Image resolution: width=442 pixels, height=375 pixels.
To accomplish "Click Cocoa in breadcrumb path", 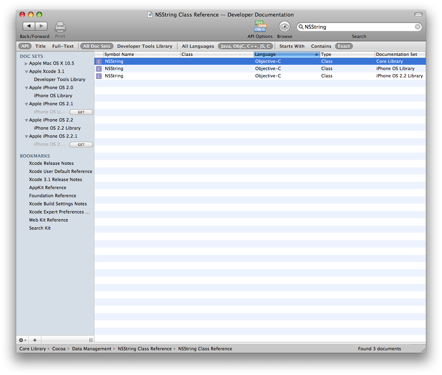I will (59, 349).
